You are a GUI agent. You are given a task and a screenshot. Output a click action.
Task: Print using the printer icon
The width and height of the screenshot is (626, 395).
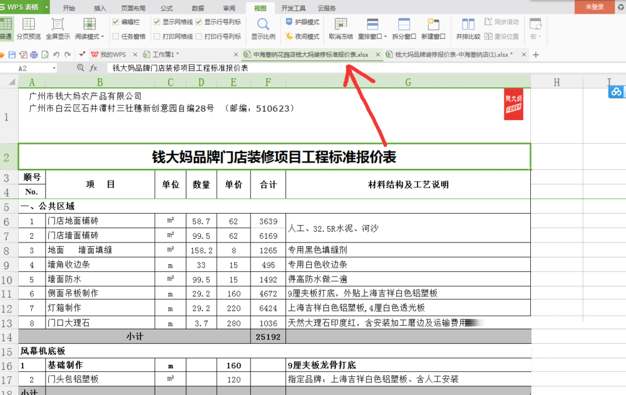point(34,54)
